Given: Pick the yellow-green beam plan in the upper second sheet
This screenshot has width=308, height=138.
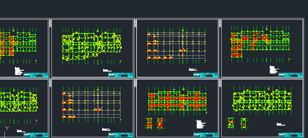Looking at the screenshot, I should coord(92,46).
